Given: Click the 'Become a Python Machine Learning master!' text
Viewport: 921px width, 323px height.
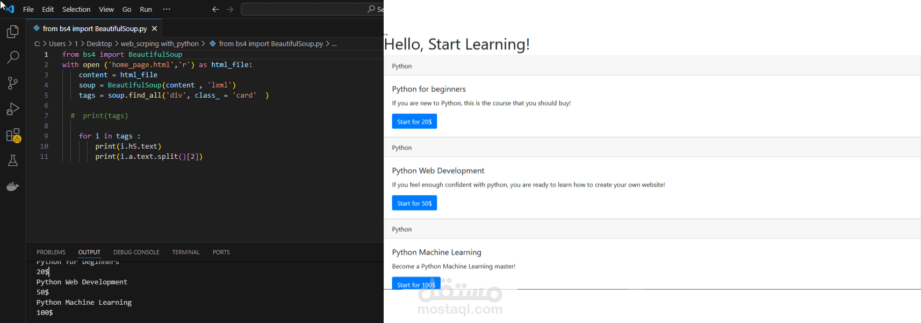Looking at the screenshot, I should (454, 266).
